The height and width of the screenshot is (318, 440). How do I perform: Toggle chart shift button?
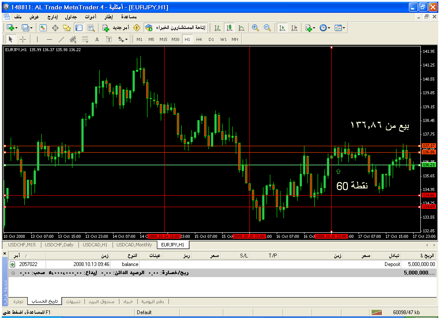[294, 28]
